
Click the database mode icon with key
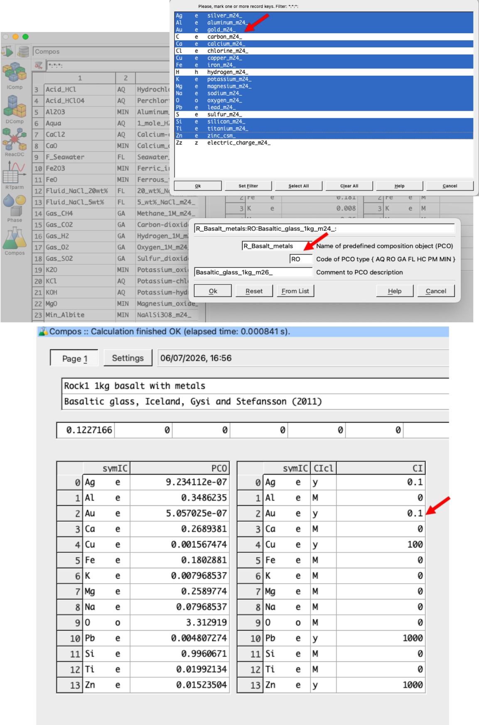tap(24, 52)
